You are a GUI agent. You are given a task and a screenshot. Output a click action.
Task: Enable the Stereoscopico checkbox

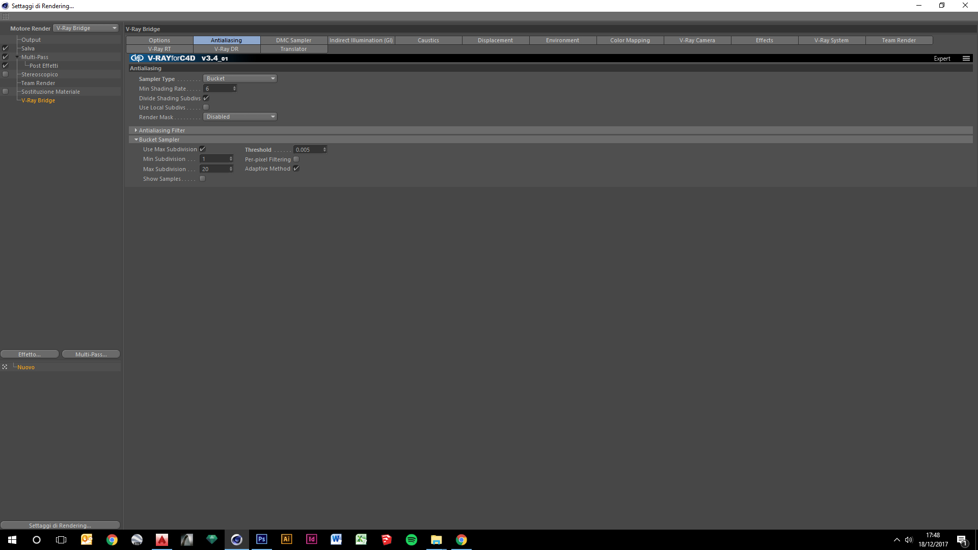[x=6, y=74]
